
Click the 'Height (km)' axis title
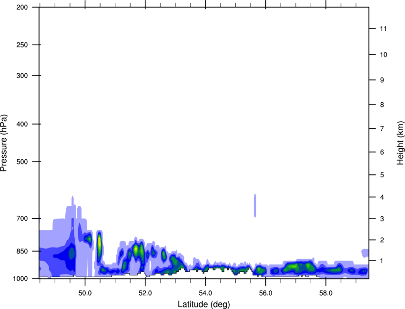[x=400, y=143]
